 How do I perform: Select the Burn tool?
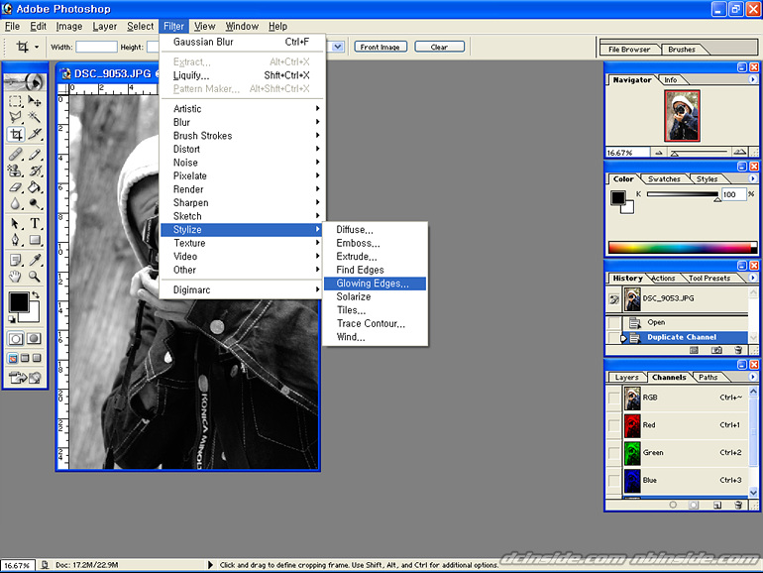(x=34, y=203)
